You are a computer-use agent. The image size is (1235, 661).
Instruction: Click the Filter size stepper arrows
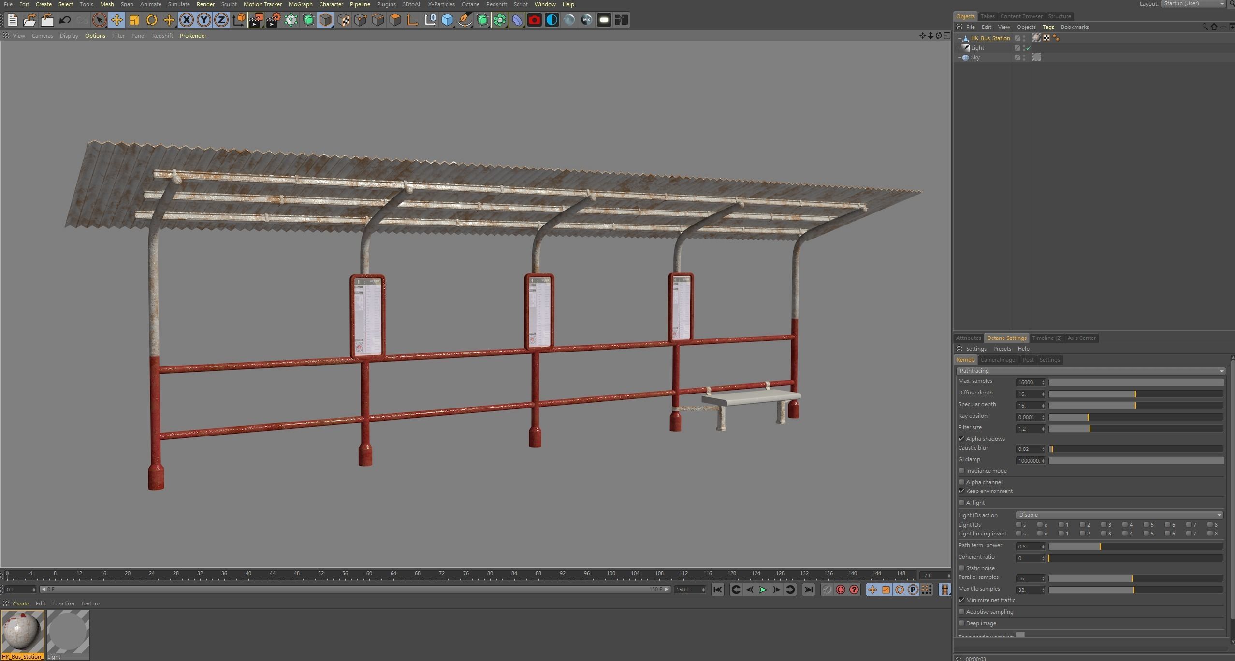(x=1043, y=429)
